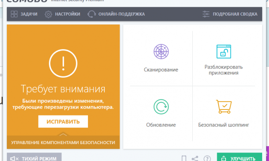Click the restart-required message text

coord(63,104)
